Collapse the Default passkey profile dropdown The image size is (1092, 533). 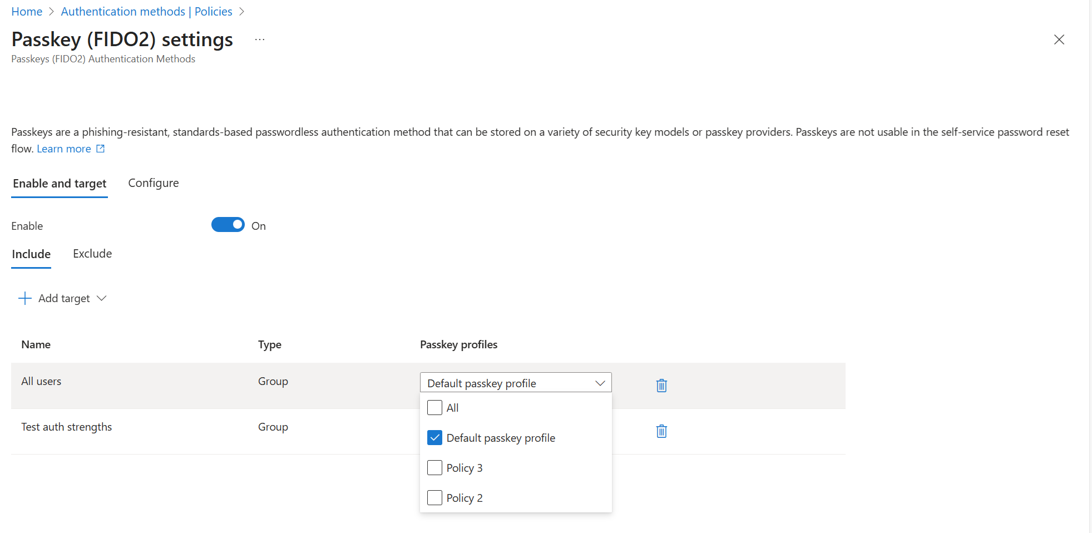[x=600, y=383]
